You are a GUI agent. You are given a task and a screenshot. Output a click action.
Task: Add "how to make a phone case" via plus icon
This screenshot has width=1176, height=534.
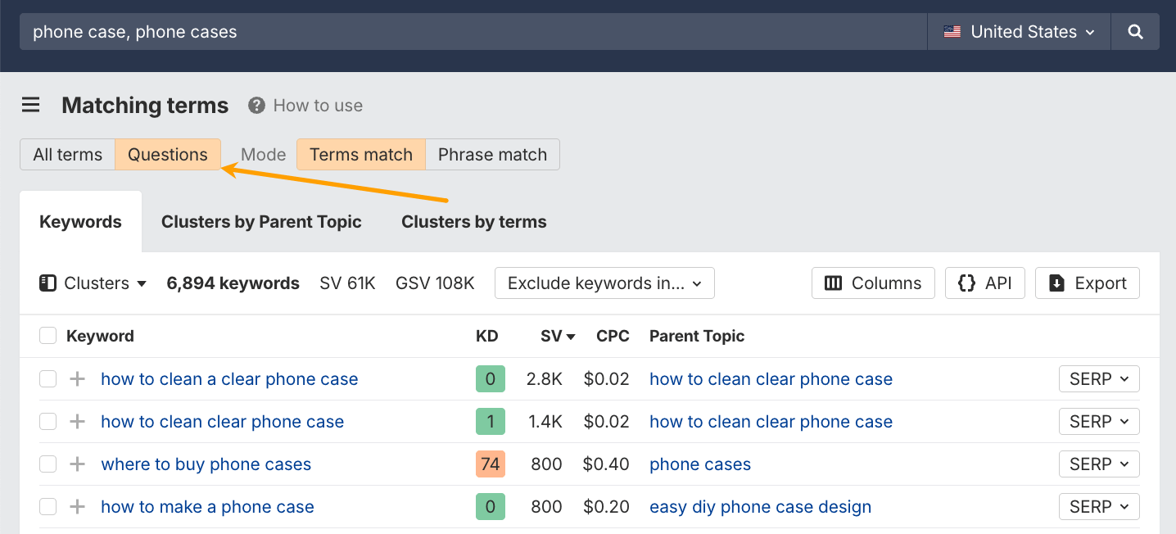[76, 506]
